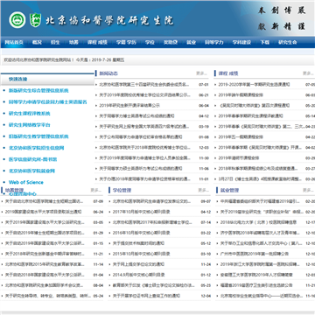This screenshot has width=315, height=315.
Task: Open 2019-2020学年第一学期研究生选课通知
Action: pyautogui.click(x=254, y=84)
